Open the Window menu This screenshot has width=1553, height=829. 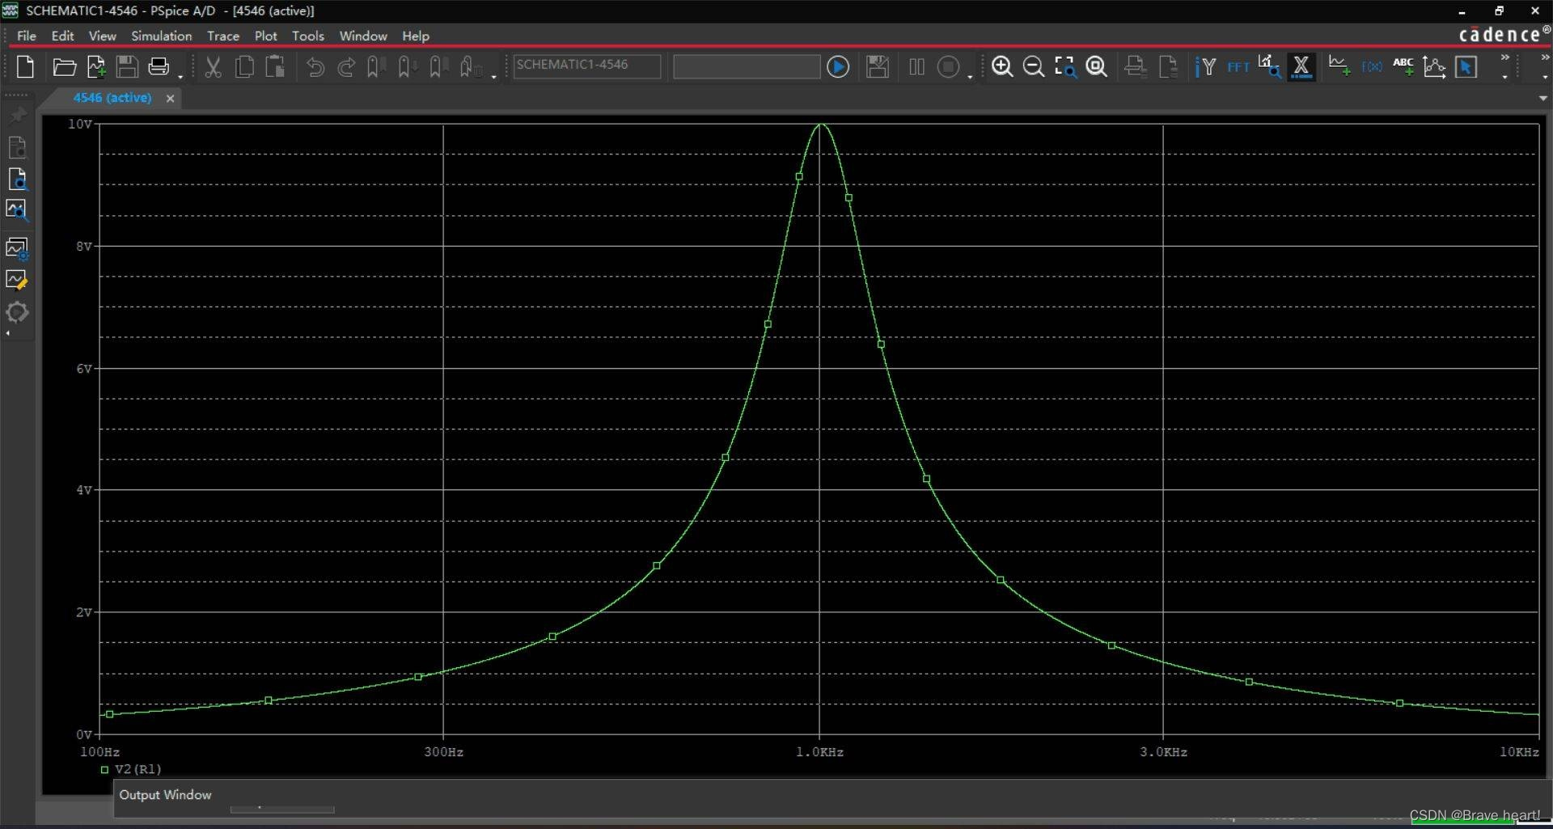pos(363,36)
